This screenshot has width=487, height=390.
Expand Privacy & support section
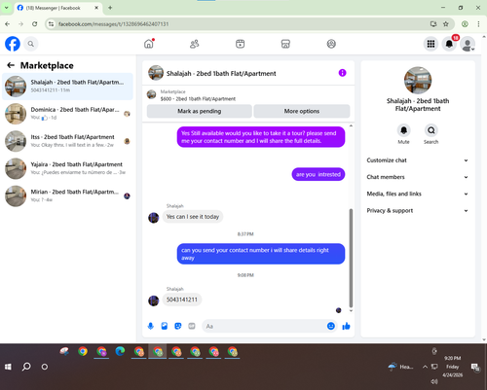pyautogui.click(x=418, y=211)
